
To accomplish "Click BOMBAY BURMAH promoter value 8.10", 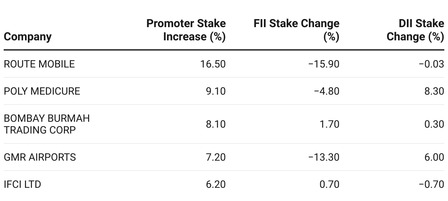I will 216,124.
